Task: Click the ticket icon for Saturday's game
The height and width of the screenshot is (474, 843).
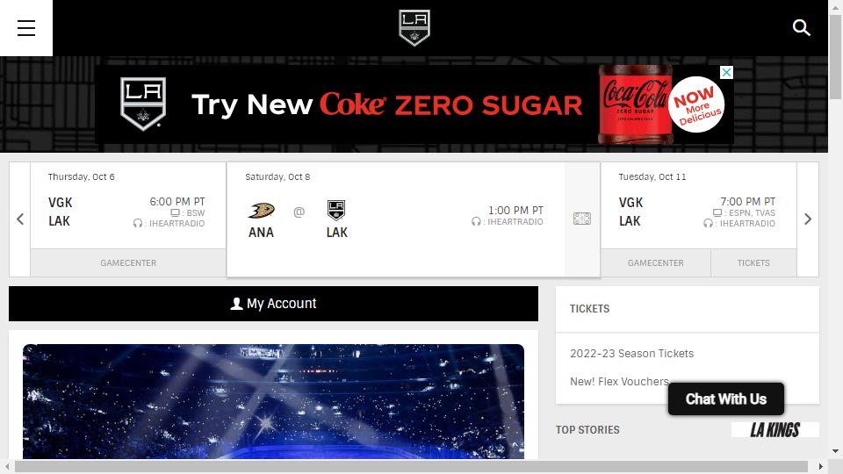Action: pyautogui.click(x=582, y=219)
